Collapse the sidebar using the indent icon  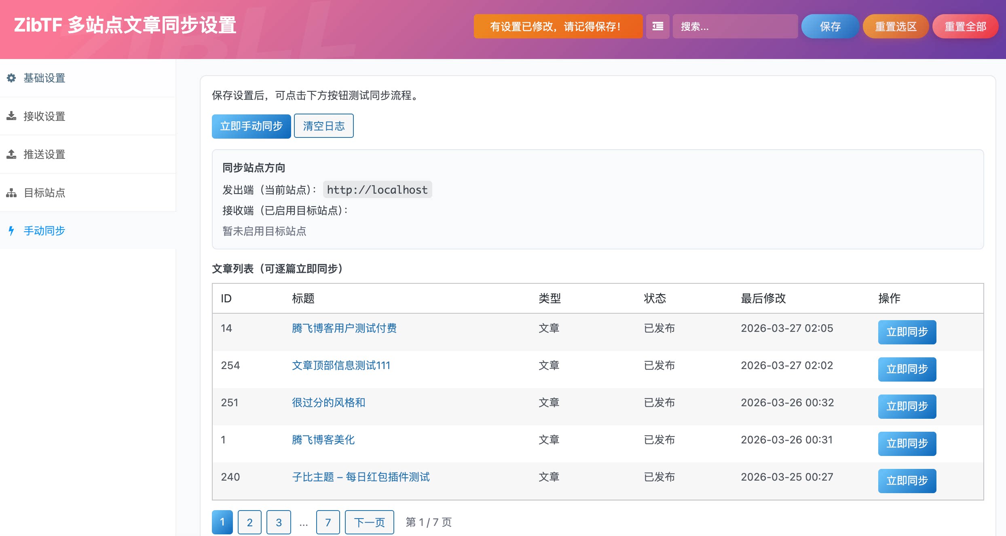[x=657, y=26]
